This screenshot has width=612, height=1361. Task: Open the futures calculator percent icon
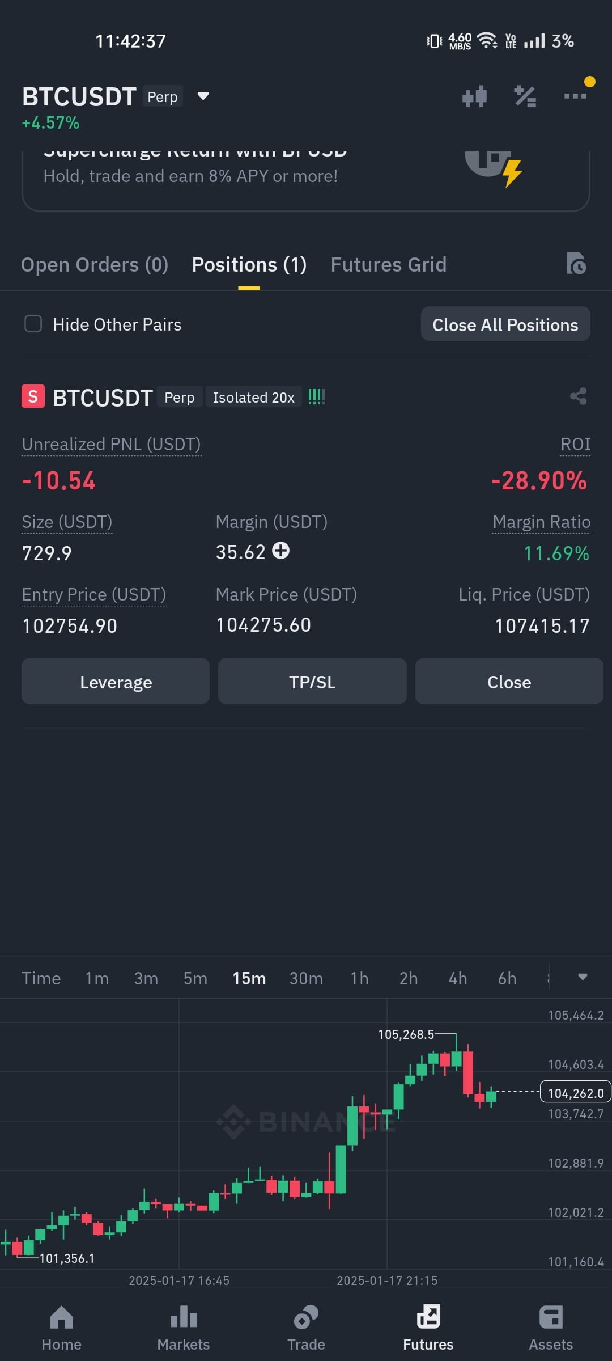pyautogui.click(x=525, y=96)
